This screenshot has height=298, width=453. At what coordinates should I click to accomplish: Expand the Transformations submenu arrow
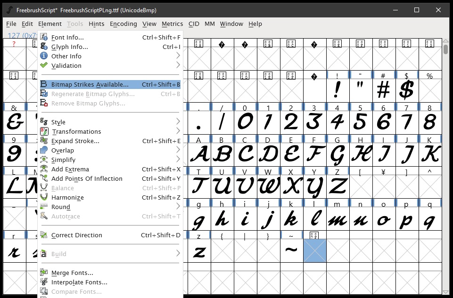[x=178, y=131]
